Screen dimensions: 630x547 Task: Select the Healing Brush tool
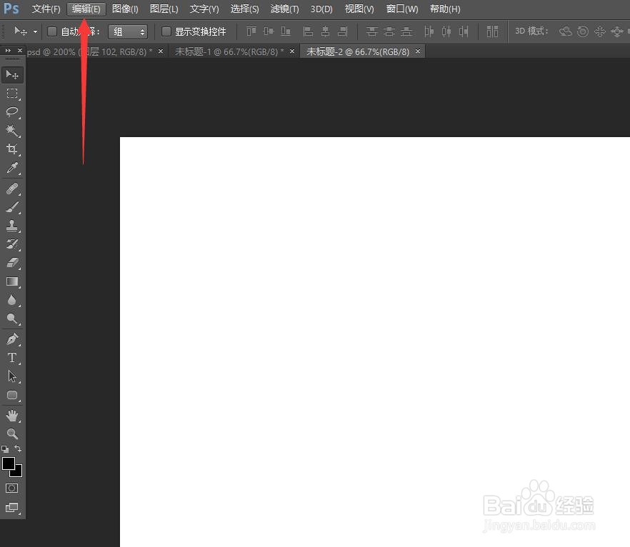(x=12, y=189)
